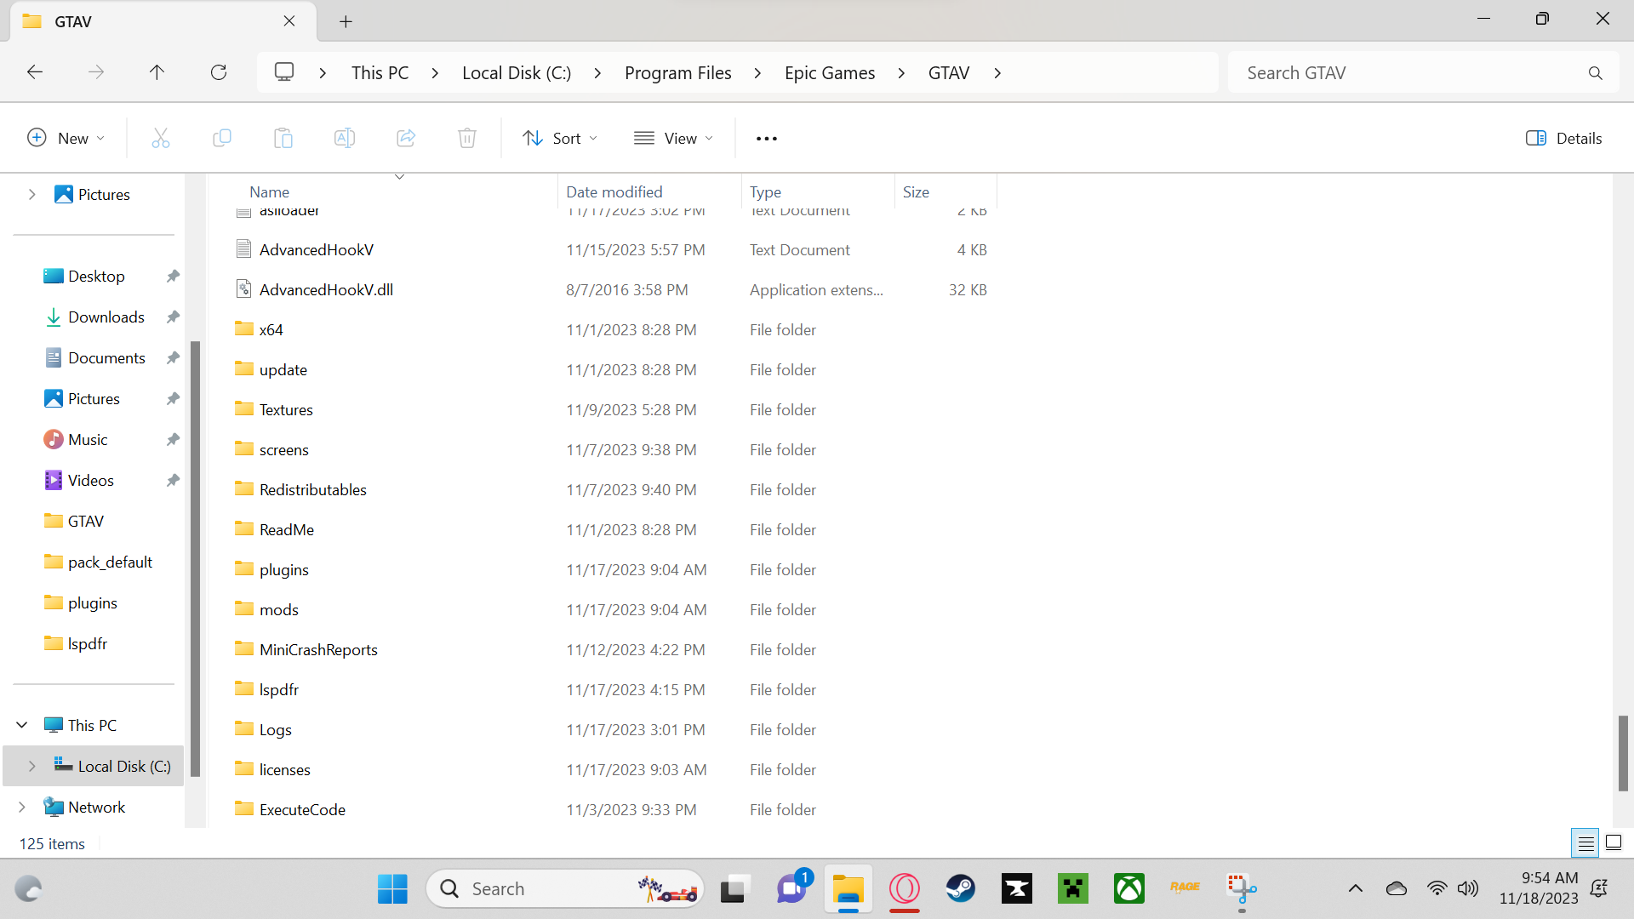Click Program Files in breadcrumb path
Screen dimensions: 1634x919
(x=677, y=73)
